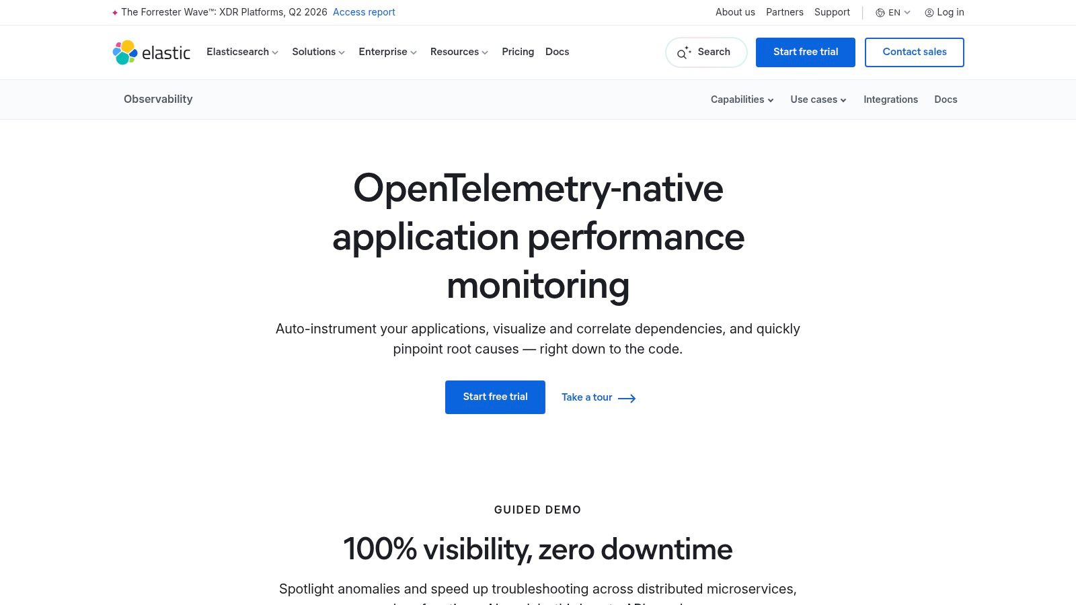Click the Start free trial button below the headline
Screen dimensions: 1076x605
pyautogui.click(x=495, y=397)
